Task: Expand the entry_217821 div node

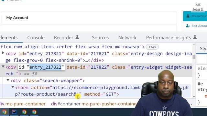Action: (3, 53)
